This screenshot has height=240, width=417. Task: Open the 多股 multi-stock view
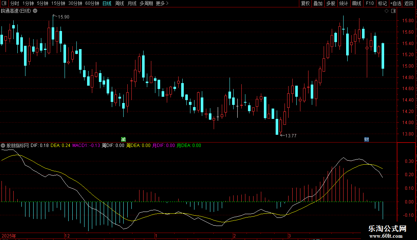point(331,3)
